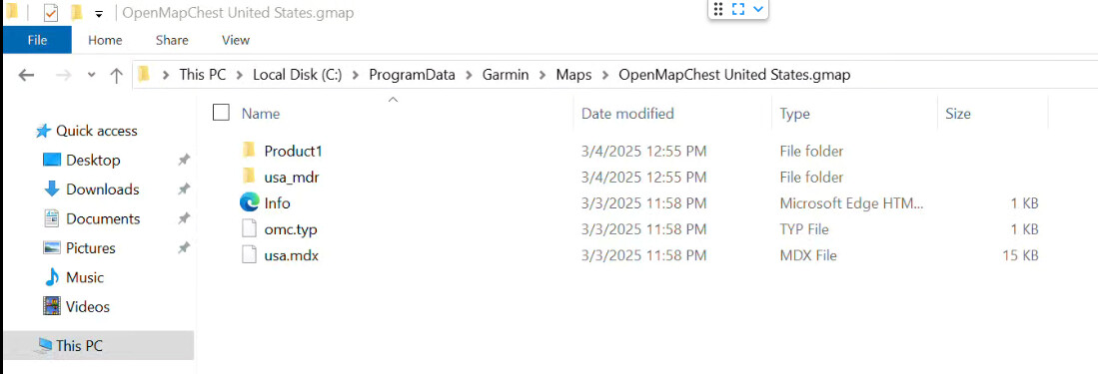This screenshot has height=374, width=1098.
Task: Expand the chevron after Garmin in path
Action: pyautogui.click(x=542, y=75)
